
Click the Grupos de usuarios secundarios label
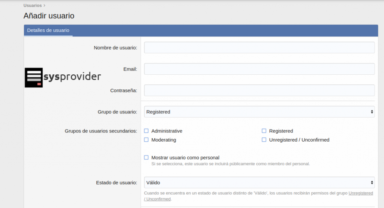[x=101, y=131]
